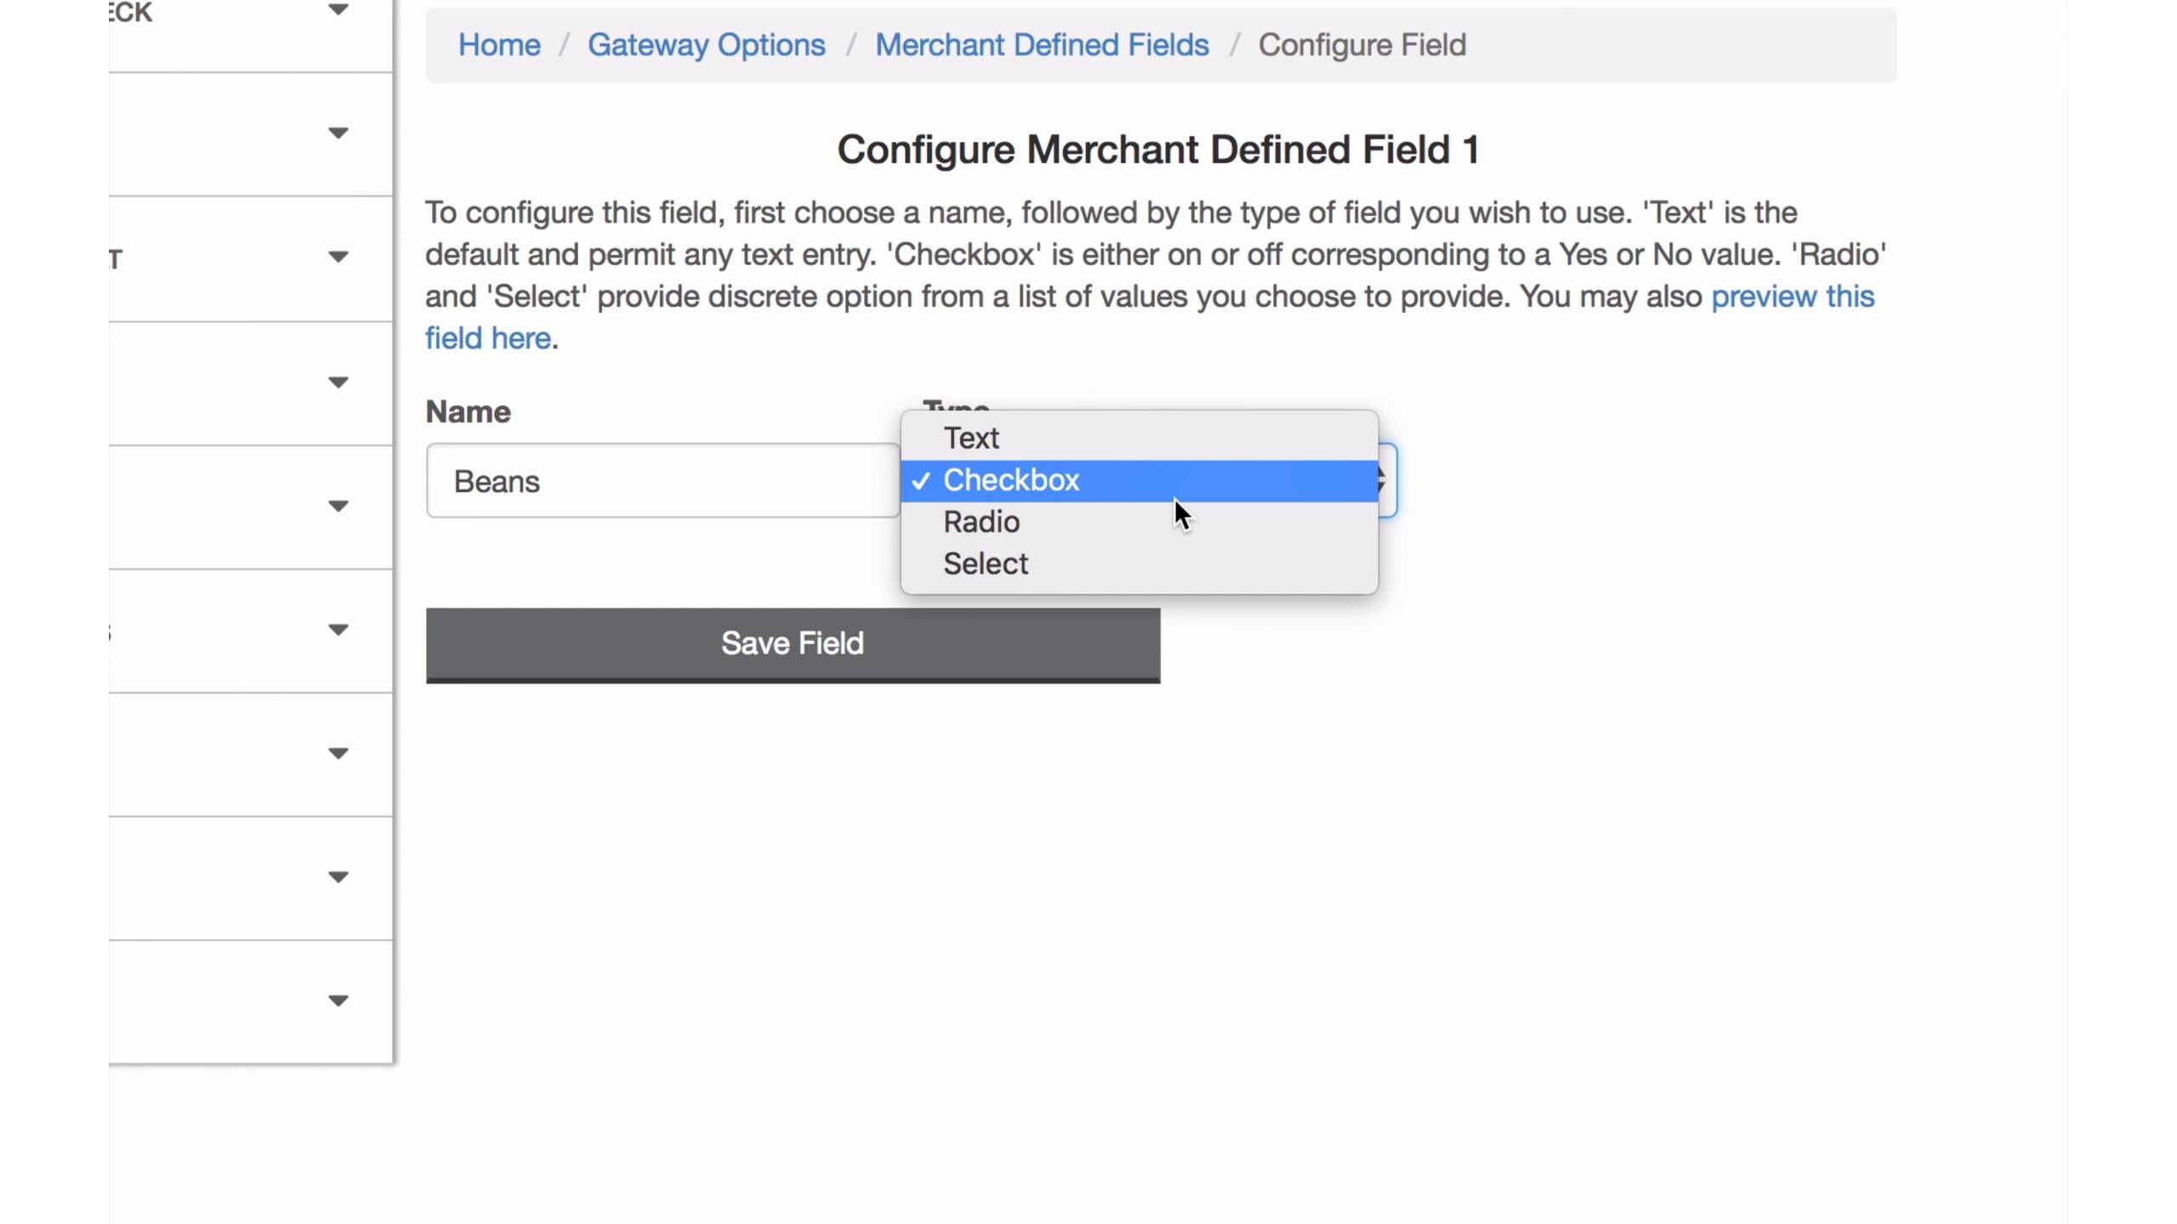Pick the checked Checkbox option in list

click(1011, 480)
